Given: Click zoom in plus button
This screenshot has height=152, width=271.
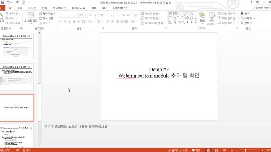Looking at the screenshot, I should (262, 150).
